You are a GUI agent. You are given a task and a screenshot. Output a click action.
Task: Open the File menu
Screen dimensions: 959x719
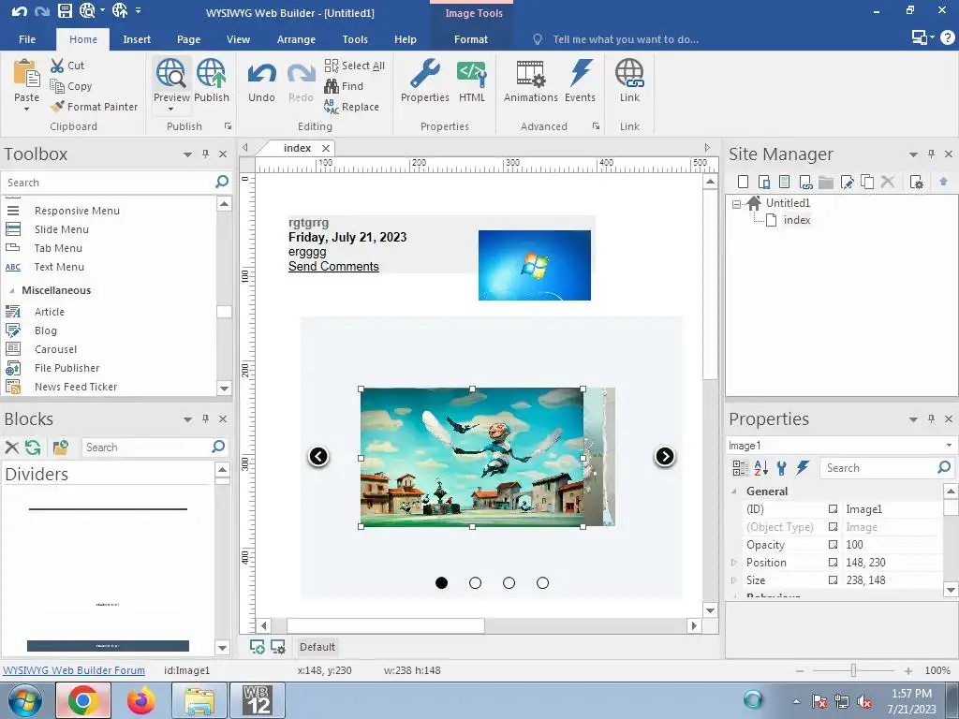[27, 39]
